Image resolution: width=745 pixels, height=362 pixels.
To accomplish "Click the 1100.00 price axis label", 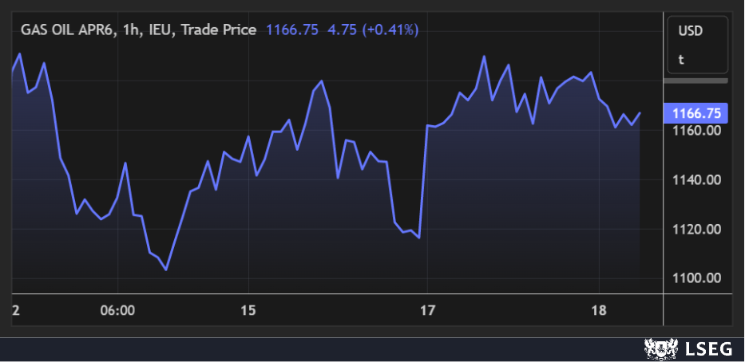I will (697, 278).
